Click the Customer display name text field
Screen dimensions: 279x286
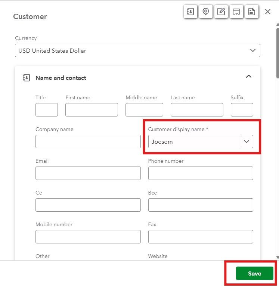[x=194, y=142]
